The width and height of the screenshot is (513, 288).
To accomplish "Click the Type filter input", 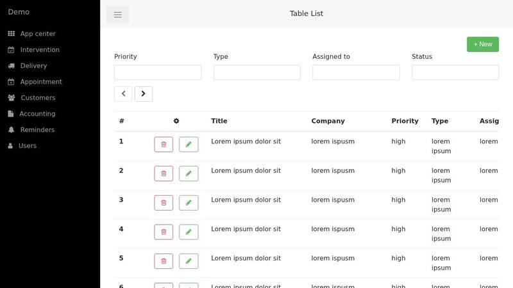I will 256,72.
